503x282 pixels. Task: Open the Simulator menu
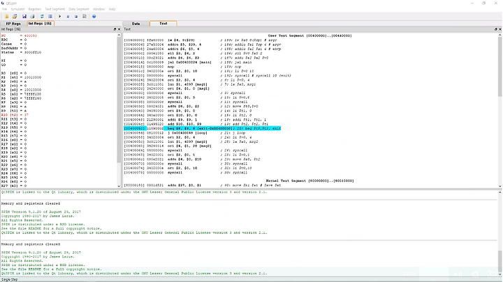click(17, 9)
